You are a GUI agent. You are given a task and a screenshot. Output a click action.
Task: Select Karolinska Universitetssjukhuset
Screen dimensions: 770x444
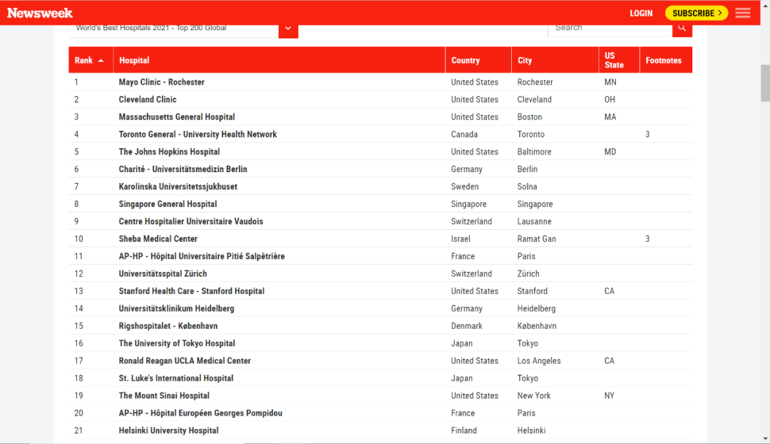tap(178, 186)
